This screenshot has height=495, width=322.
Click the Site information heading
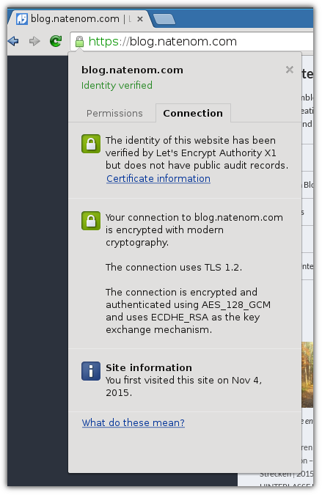149,368
